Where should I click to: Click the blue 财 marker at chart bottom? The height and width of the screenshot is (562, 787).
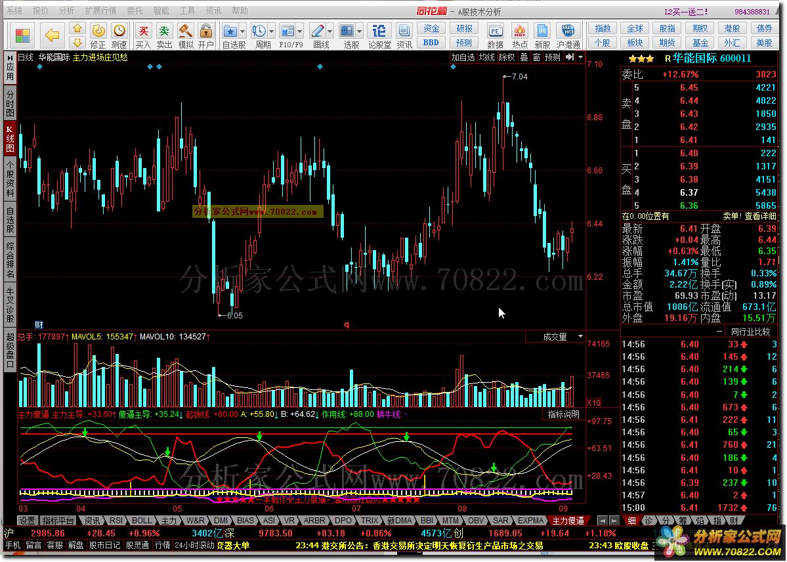click(39, 325)
